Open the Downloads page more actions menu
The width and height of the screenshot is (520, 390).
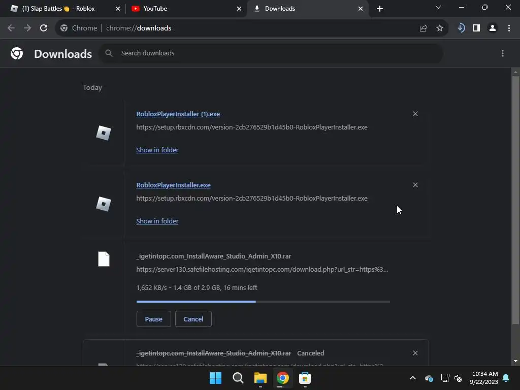click(503, 53)
